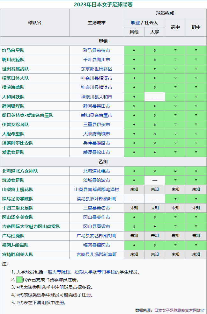Go to the 福冈J·船锚队 team page
Screen dimensions: 207x314
tap(15, 245)
